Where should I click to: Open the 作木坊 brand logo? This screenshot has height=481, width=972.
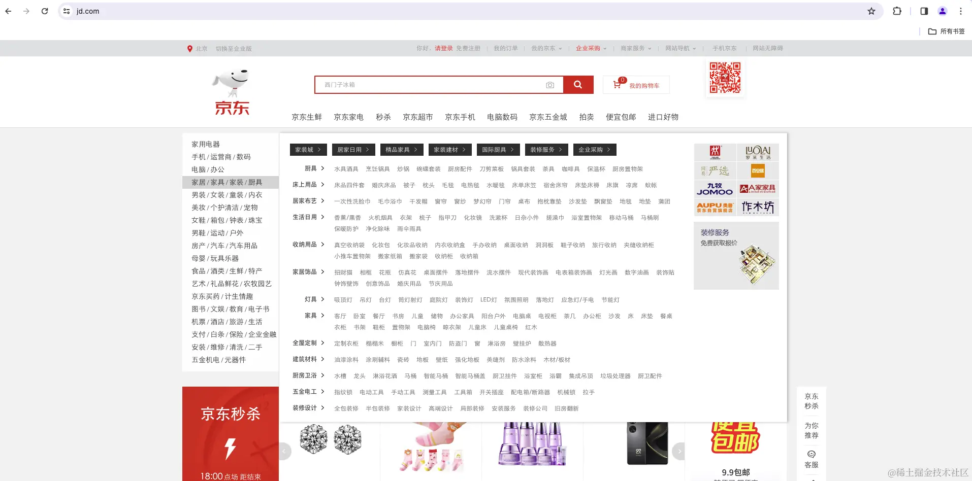tap(758, 207)
